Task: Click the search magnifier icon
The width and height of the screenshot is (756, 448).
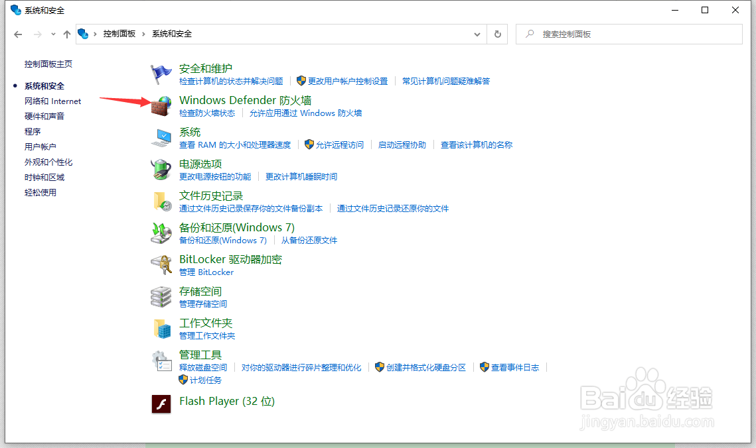Action: coord(530,34)
